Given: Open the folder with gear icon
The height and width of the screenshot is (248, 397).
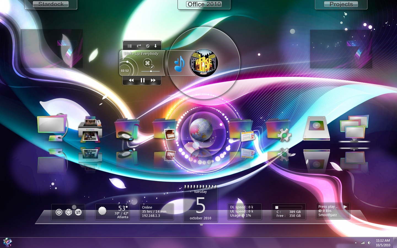Looking at the screenshot, I should 278,130.
